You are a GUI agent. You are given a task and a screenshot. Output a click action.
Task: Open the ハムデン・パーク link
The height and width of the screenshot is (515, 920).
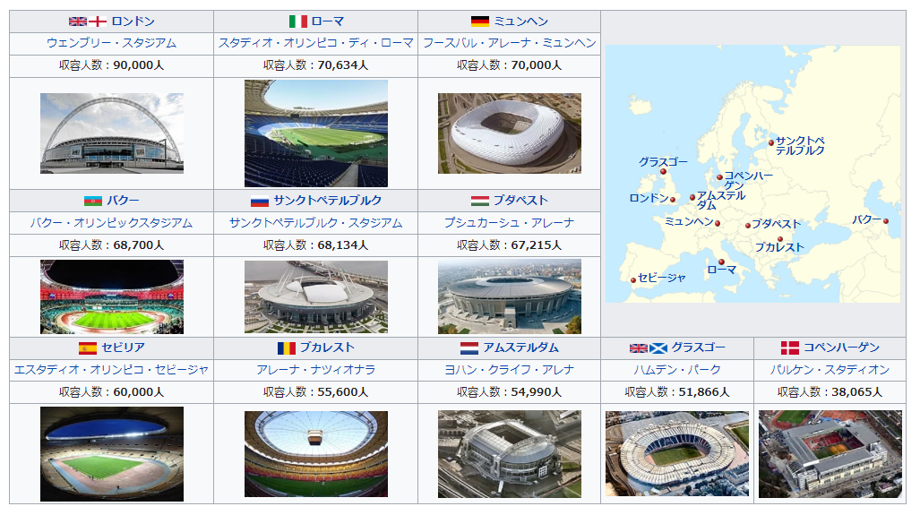click(677, 370)
